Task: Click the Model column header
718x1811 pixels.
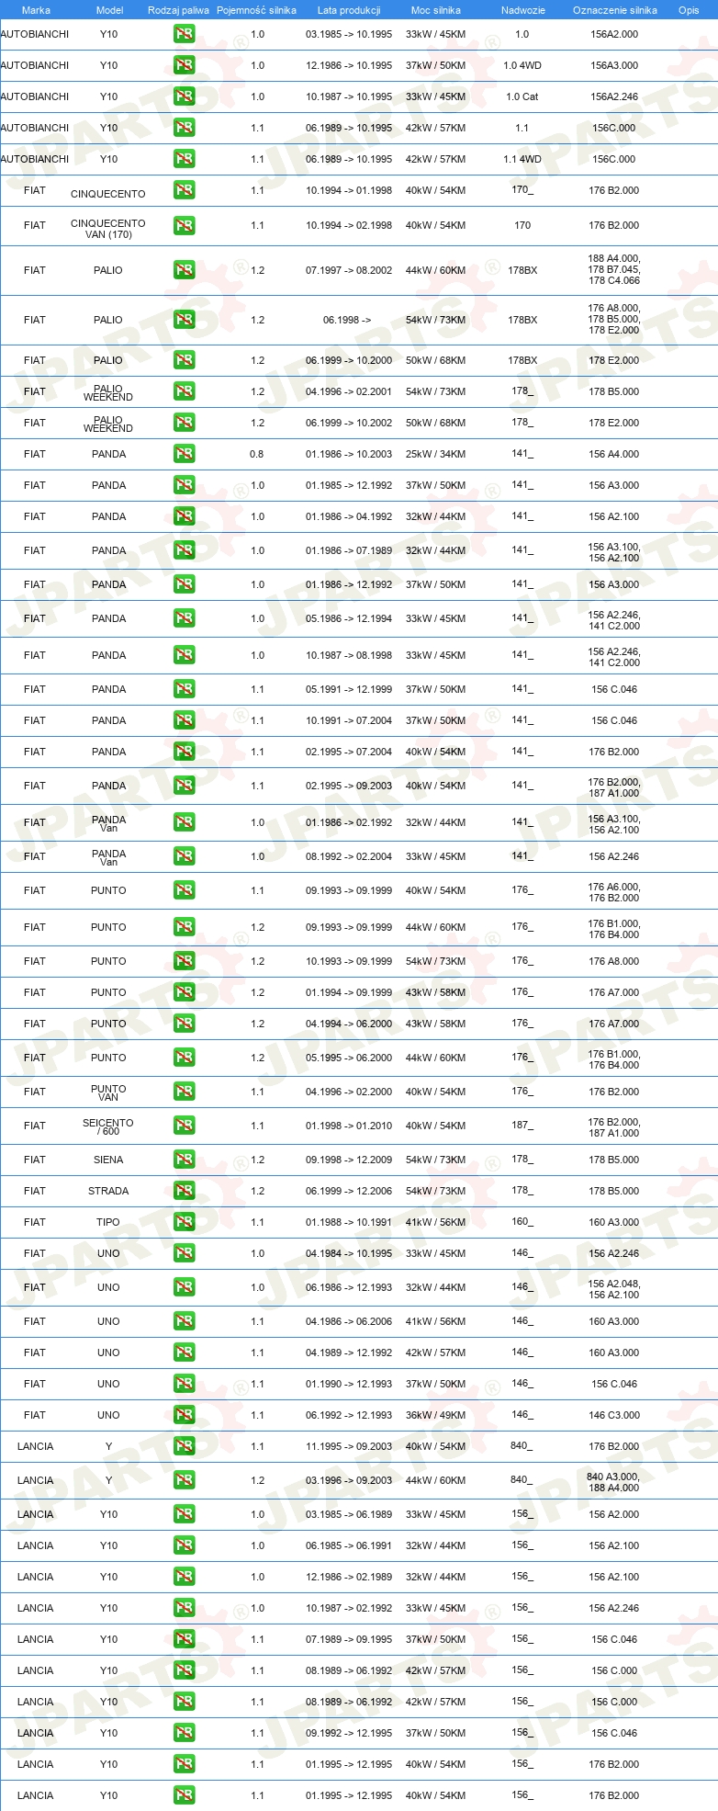Action: click(x=110, y=10)
